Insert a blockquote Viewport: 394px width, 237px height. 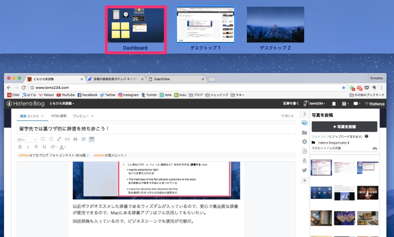pyautogui.click(x=75, y=139)
